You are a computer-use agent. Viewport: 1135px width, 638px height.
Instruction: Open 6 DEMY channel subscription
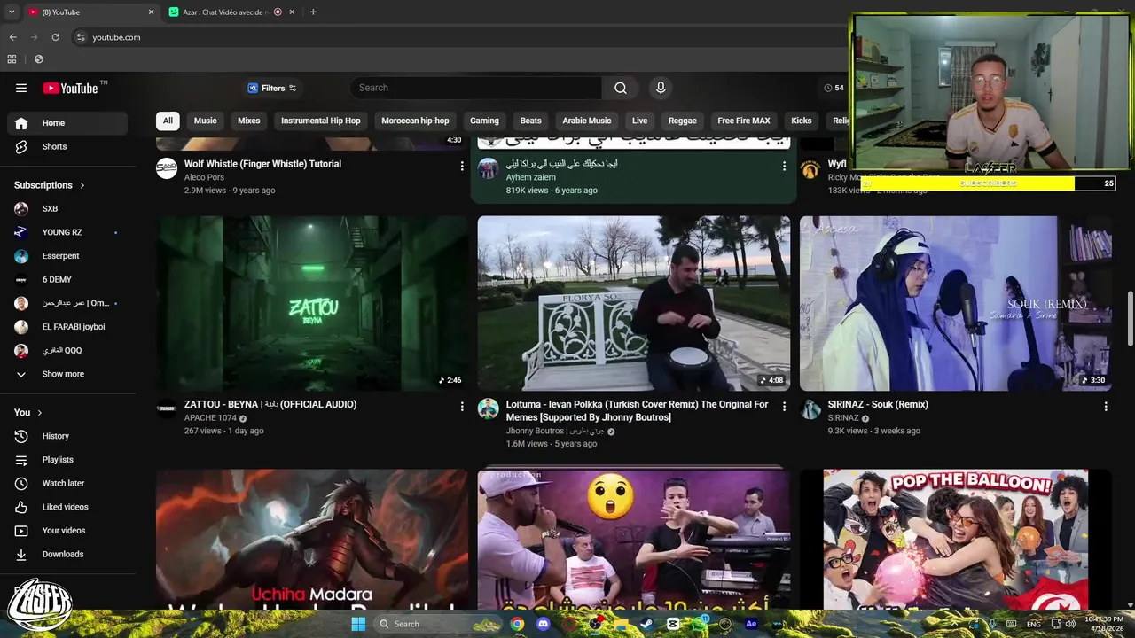point(67,279)
